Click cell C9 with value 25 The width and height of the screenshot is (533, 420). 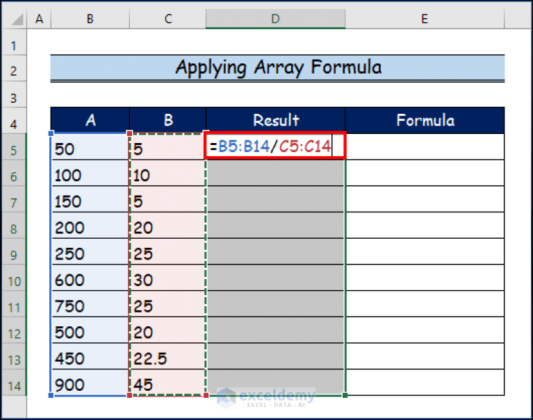tap(168, 251)
